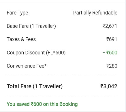
Task: Click the minus sign before the ₹600 discount
Action: [104, 53]
